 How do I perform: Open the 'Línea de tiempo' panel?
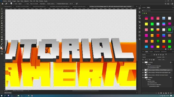8,93
